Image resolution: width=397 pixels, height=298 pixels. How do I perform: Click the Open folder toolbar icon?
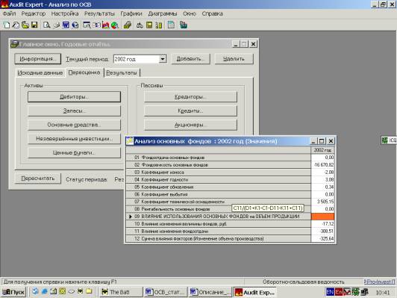(x=25, y=25)
